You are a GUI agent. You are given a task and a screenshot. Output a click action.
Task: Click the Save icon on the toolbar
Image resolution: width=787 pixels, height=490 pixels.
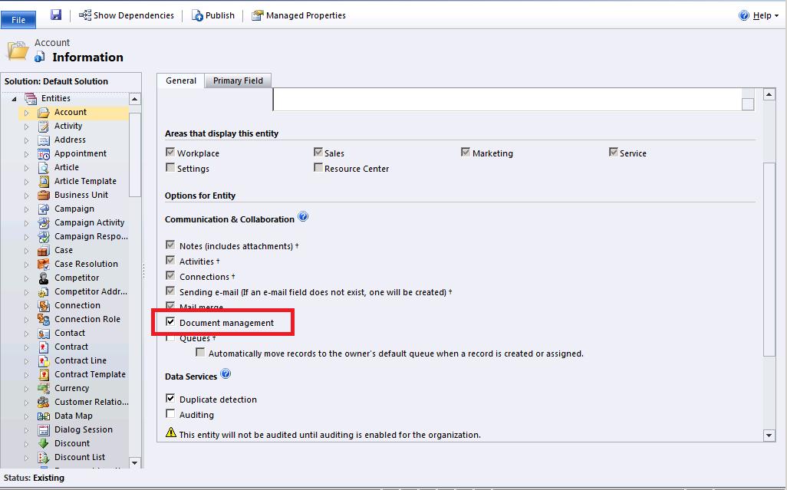[x=54, y=14]
